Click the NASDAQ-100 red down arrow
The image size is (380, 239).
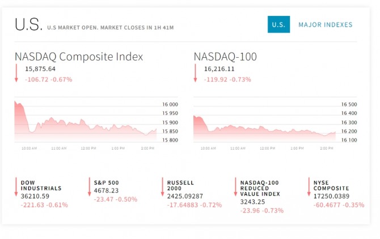196,74
